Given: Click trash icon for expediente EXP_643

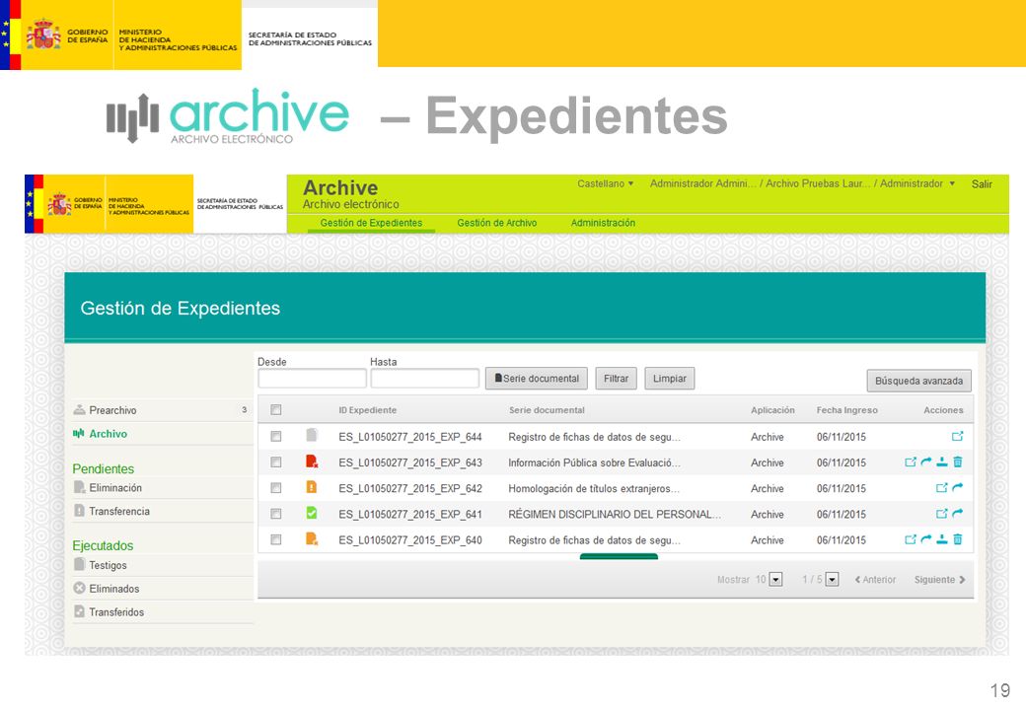Looking at the screenshot, I should [958, 462].
